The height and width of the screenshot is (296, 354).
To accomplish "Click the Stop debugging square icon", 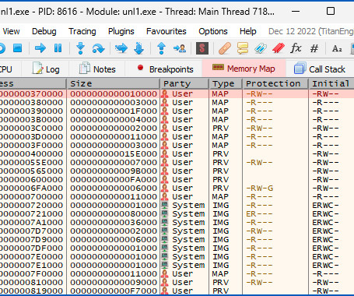I will click(18, 48).
